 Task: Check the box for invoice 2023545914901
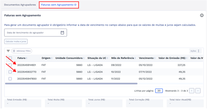(x=10, y=65)
